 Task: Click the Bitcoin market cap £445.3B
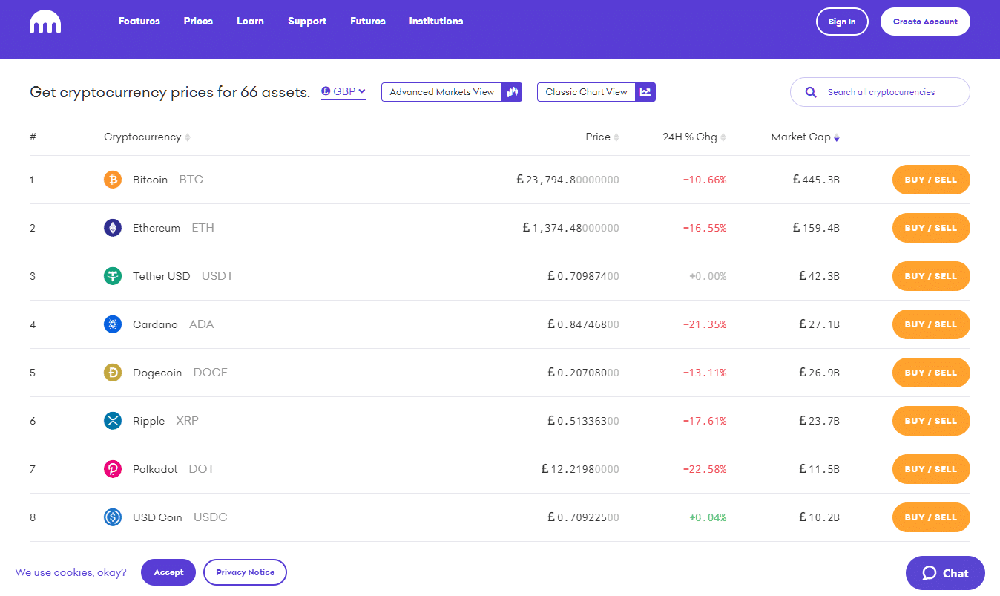pyautogui.click(x=816, y=180)
